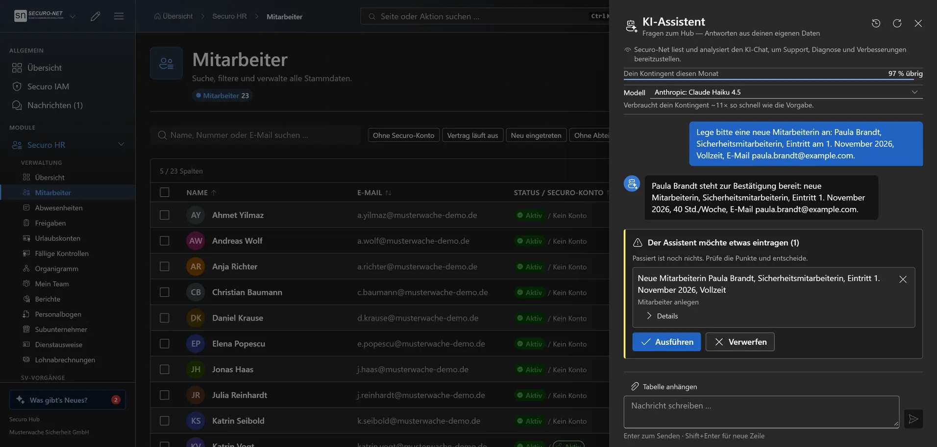The image size is (937, 447).
Task: Check the box for Ahmet Yilmaz
Action: point(165,215)
